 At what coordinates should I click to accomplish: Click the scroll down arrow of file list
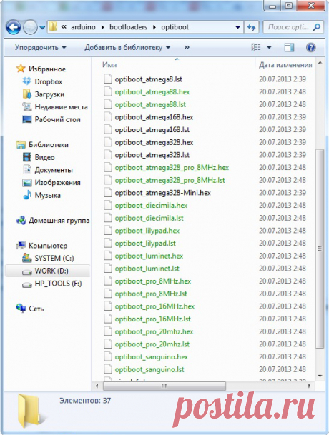point(320,376)
